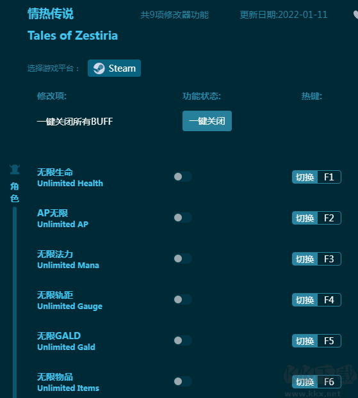This screenshot has width=358, height=398.
Task: Turn on the Unlimited Mana switch
Action: pos(183,259)
